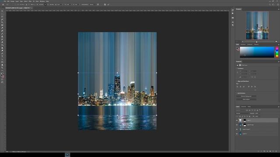This screenshot has height=157, width=280.
Task: Toggle lock transparent pixels
Action: pyautogui.click(x=240, y=116)
